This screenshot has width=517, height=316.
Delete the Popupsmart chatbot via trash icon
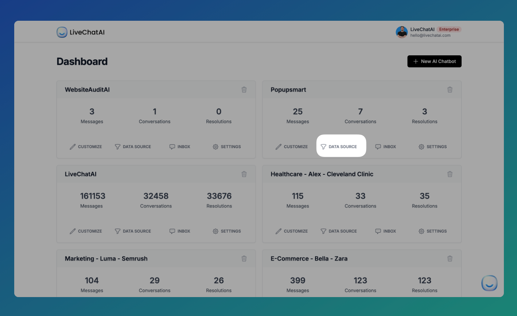coord(450,90)
